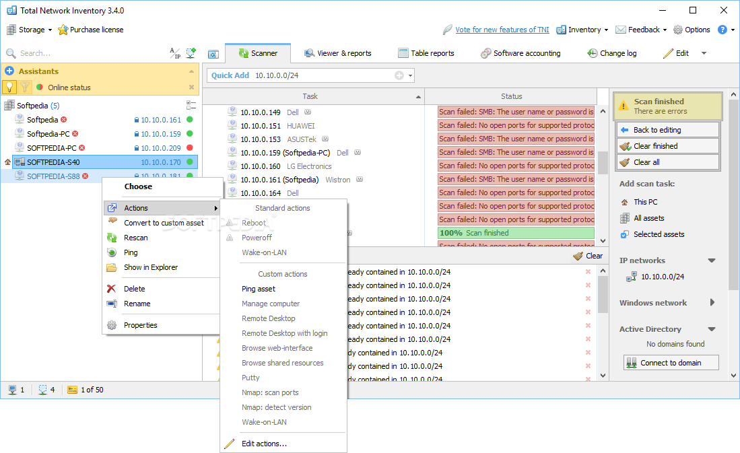Screen dimensions: 740x453
Task: Collapse the Active Directory section
Action: click(x=712, y=329)
